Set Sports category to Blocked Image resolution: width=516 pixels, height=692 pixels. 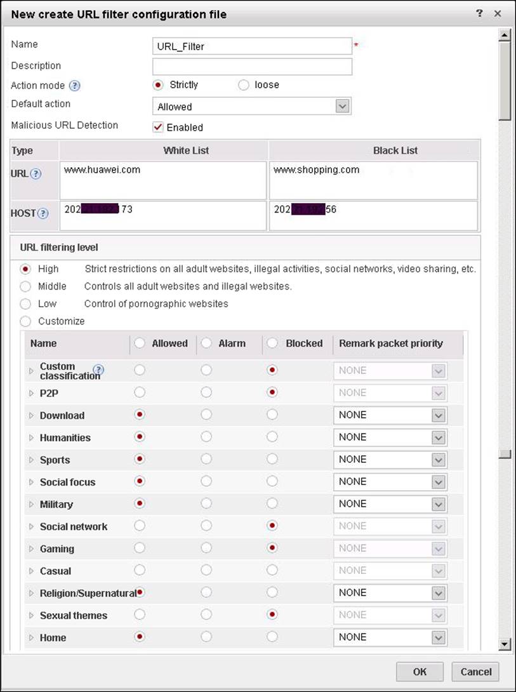(272, 459)
